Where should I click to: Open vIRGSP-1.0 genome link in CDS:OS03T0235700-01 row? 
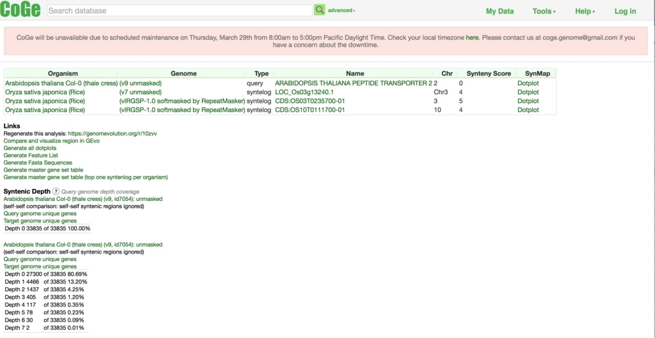(182, 101)
